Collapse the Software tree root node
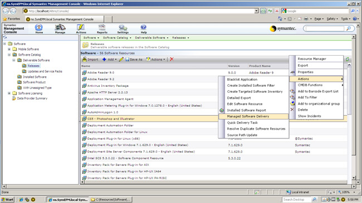This screenshot has height=203, width=362. [x=4, y=43]
